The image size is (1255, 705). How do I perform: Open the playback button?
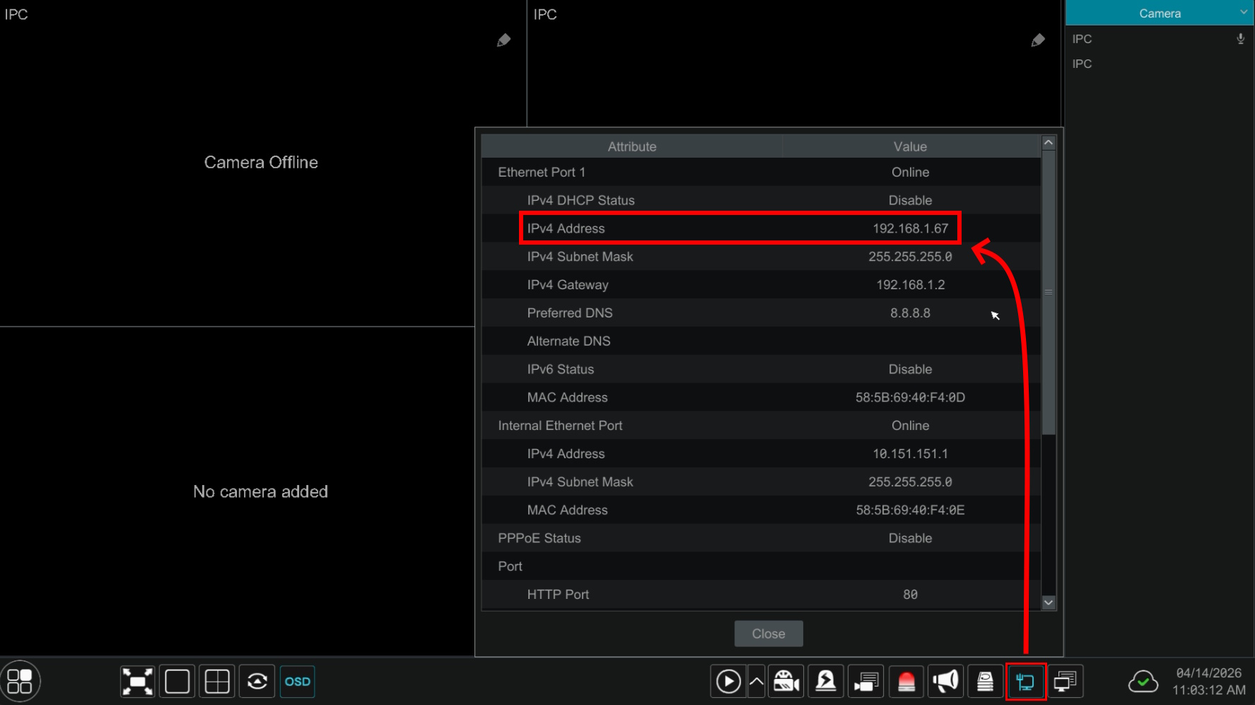click(728, 682)
